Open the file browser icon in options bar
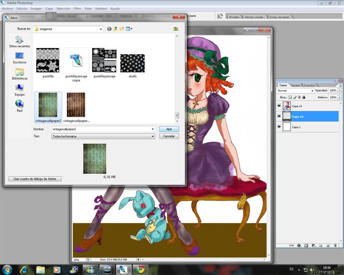The image size is (344, 275). click(x=220, y=16)
